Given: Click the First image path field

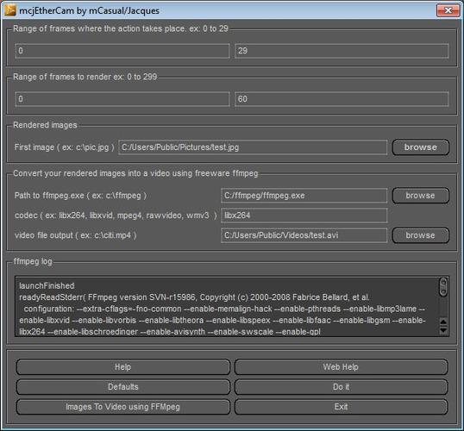Looking at the screenshot, I should click(x=253, y=147).
